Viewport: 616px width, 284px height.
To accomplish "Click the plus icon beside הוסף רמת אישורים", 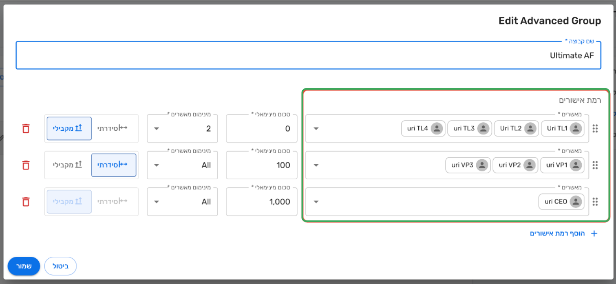I will 594,233.
